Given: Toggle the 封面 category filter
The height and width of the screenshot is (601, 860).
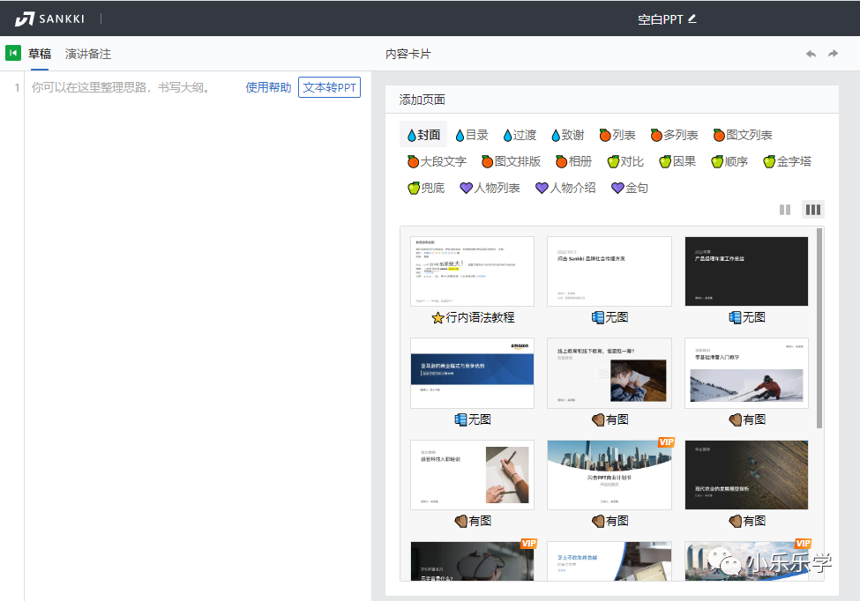Looking at the screenshot, I should point(423,134).
